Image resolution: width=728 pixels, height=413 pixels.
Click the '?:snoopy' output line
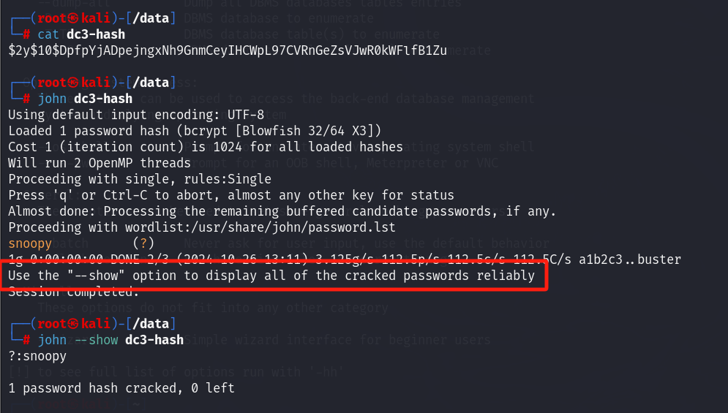pos(37,356)
